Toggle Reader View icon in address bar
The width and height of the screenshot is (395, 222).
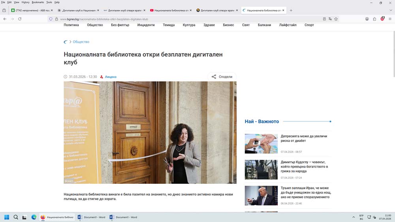coord(324,19)
